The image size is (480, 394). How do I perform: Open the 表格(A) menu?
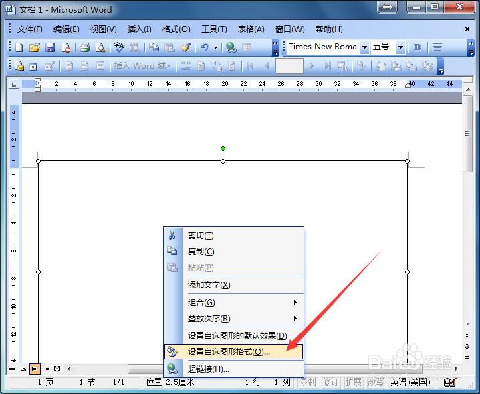point(251,29)
